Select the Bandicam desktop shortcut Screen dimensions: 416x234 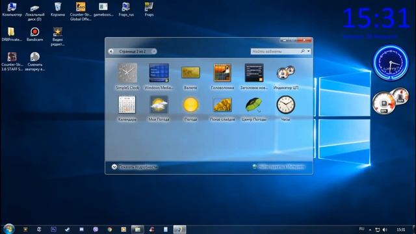coord(34,34)
